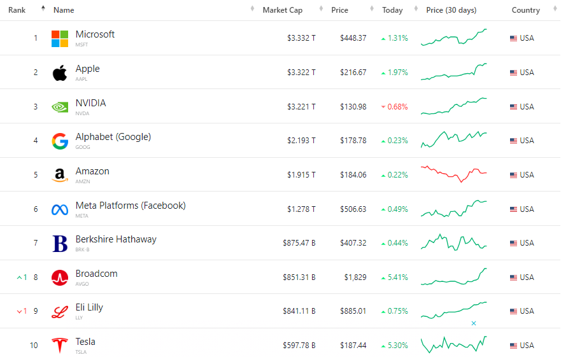Close the overlay with the small blue X

tap(474, 323)
